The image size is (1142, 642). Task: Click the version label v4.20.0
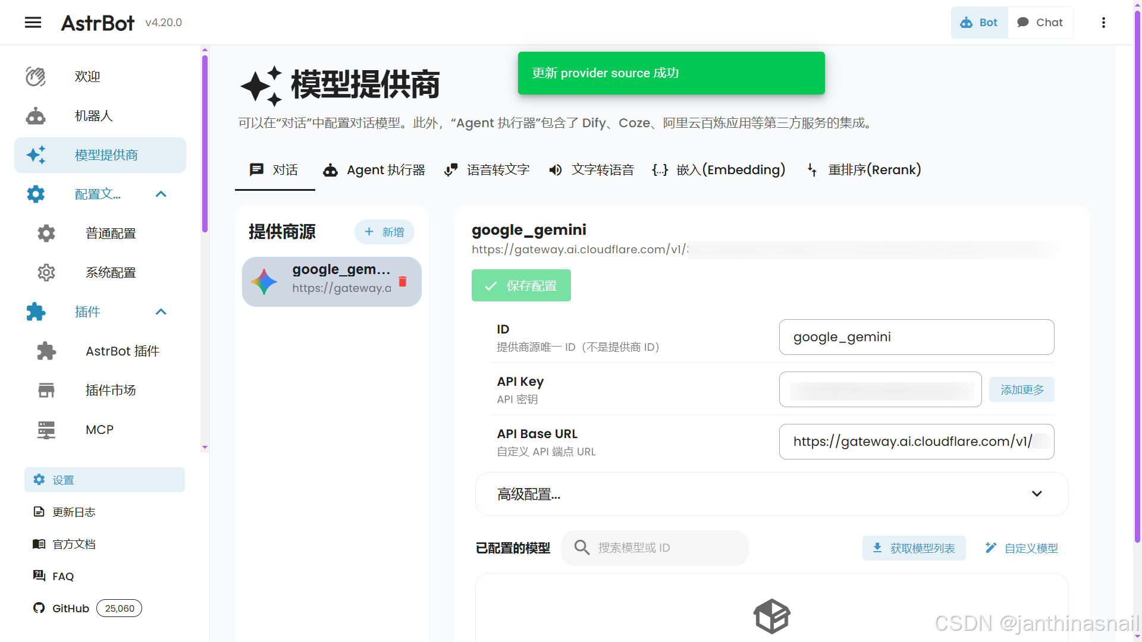point(164,23)
